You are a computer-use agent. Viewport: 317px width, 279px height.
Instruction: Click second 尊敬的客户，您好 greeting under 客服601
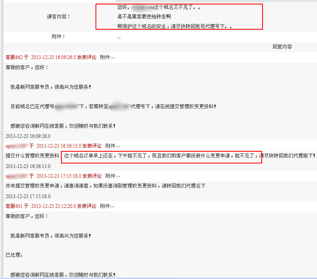point(27,216)
